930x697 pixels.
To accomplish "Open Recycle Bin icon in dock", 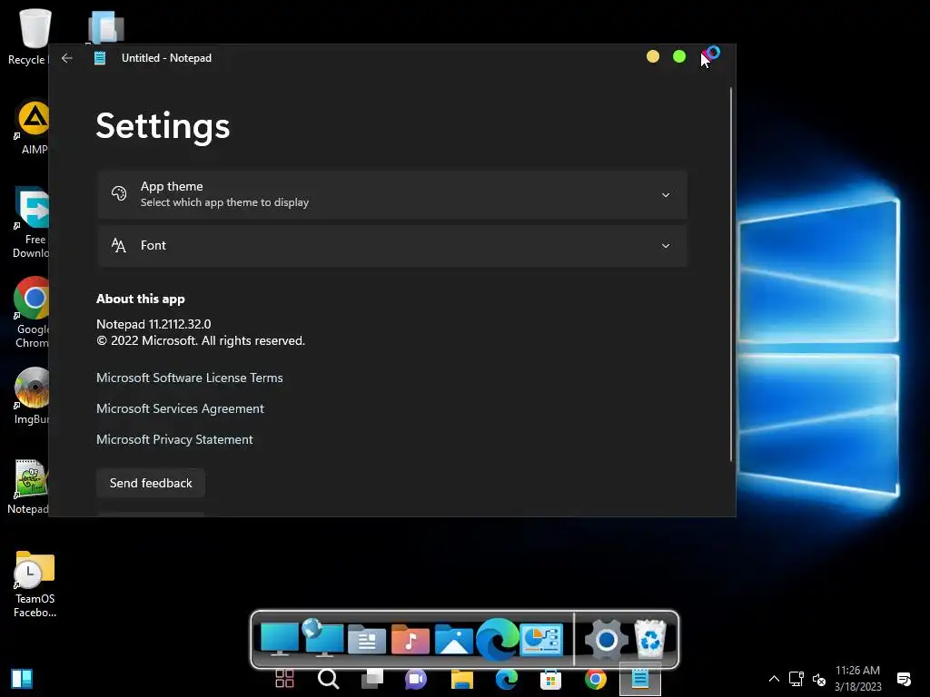I will tap(650, 639).
